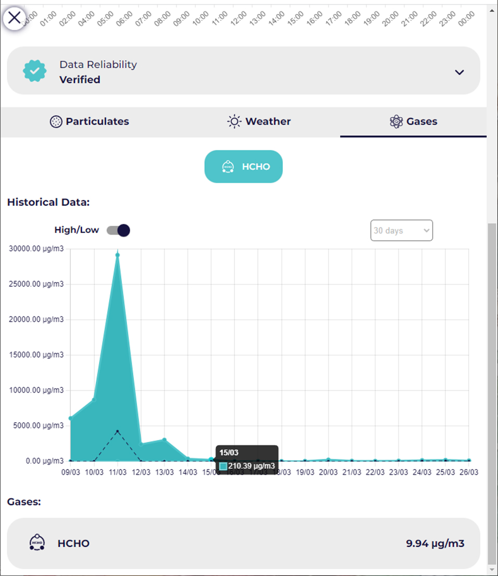Click the 26/03 data point on chart
Viewport: 498px width, 576px height.
tap(469, 460)
